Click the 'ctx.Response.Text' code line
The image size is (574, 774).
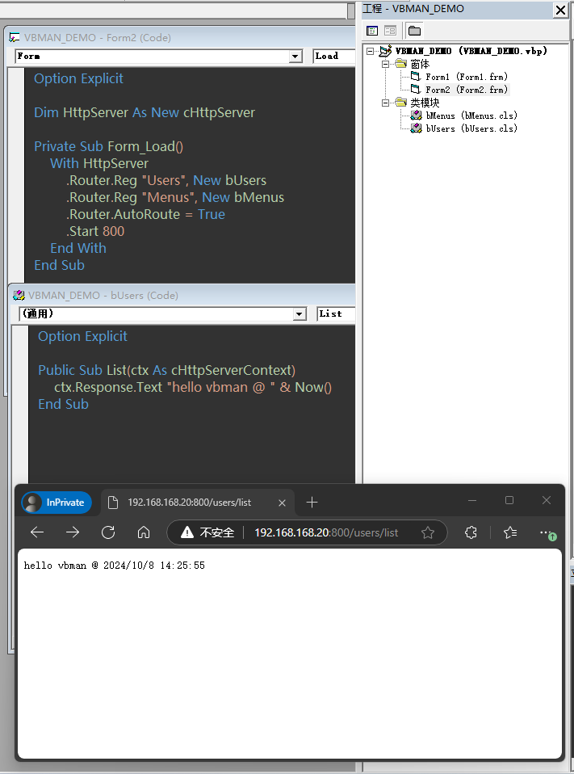point(193,387)
